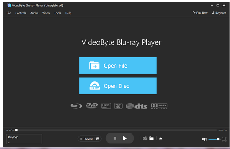This screenshot has height=149, width=230.
Task: Open the Help menu
Action: click(x=68, y=13)
